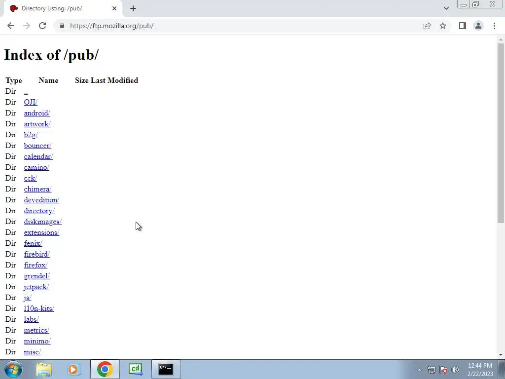Open the volume speaker tray icon
The width and height of the screenshot is (505, 379).
click(x=455, y=370)
